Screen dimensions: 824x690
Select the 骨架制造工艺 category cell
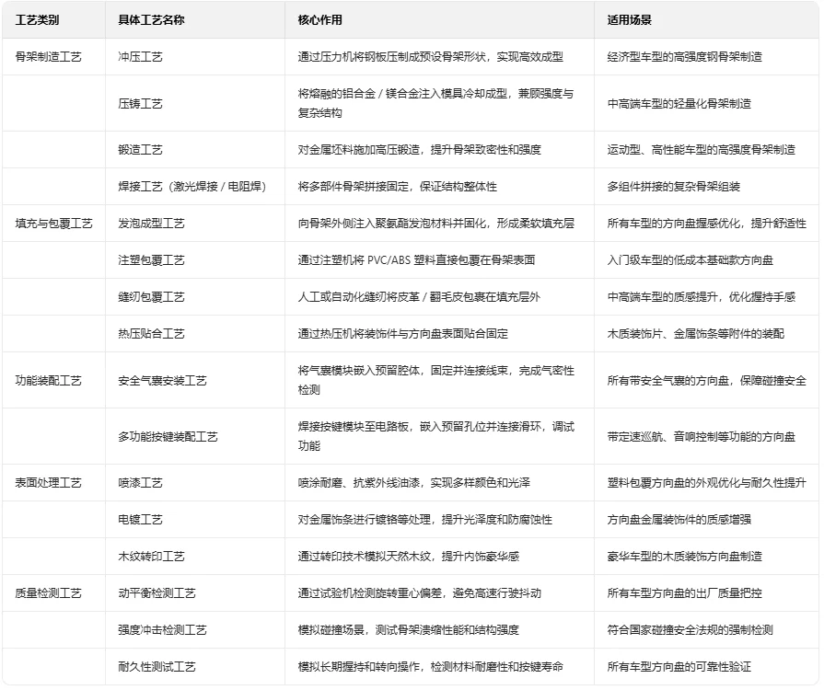(x=51, y=55)
